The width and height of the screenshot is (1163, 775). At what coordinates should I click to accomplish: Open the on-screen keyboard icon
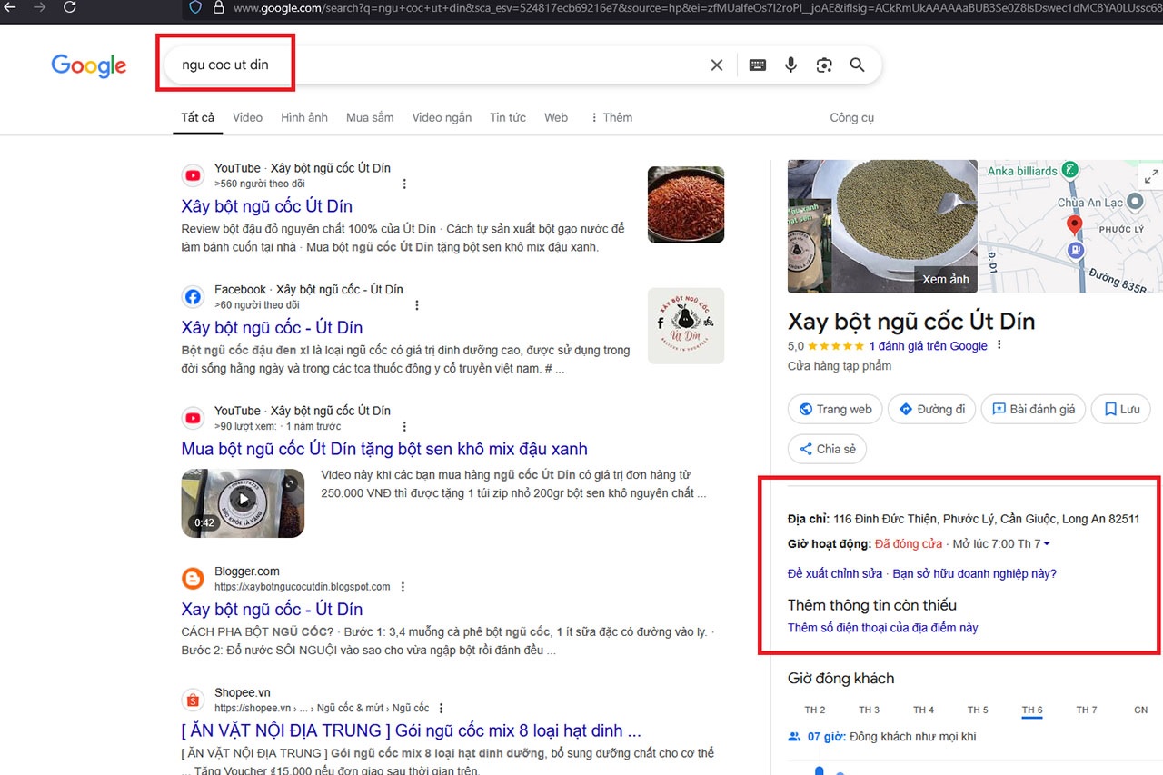pyautogui.click(x=757, y=65)
